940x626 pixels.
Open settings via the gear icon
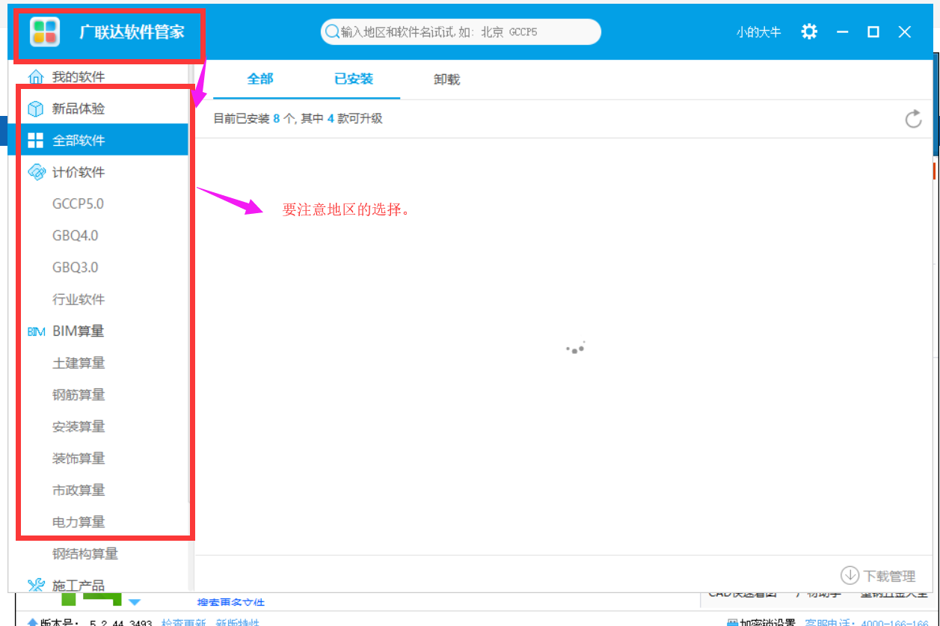[x=809, y=31]
